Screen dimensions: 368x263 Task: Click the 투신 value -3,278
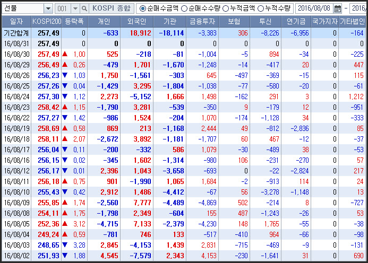point(270,192)
